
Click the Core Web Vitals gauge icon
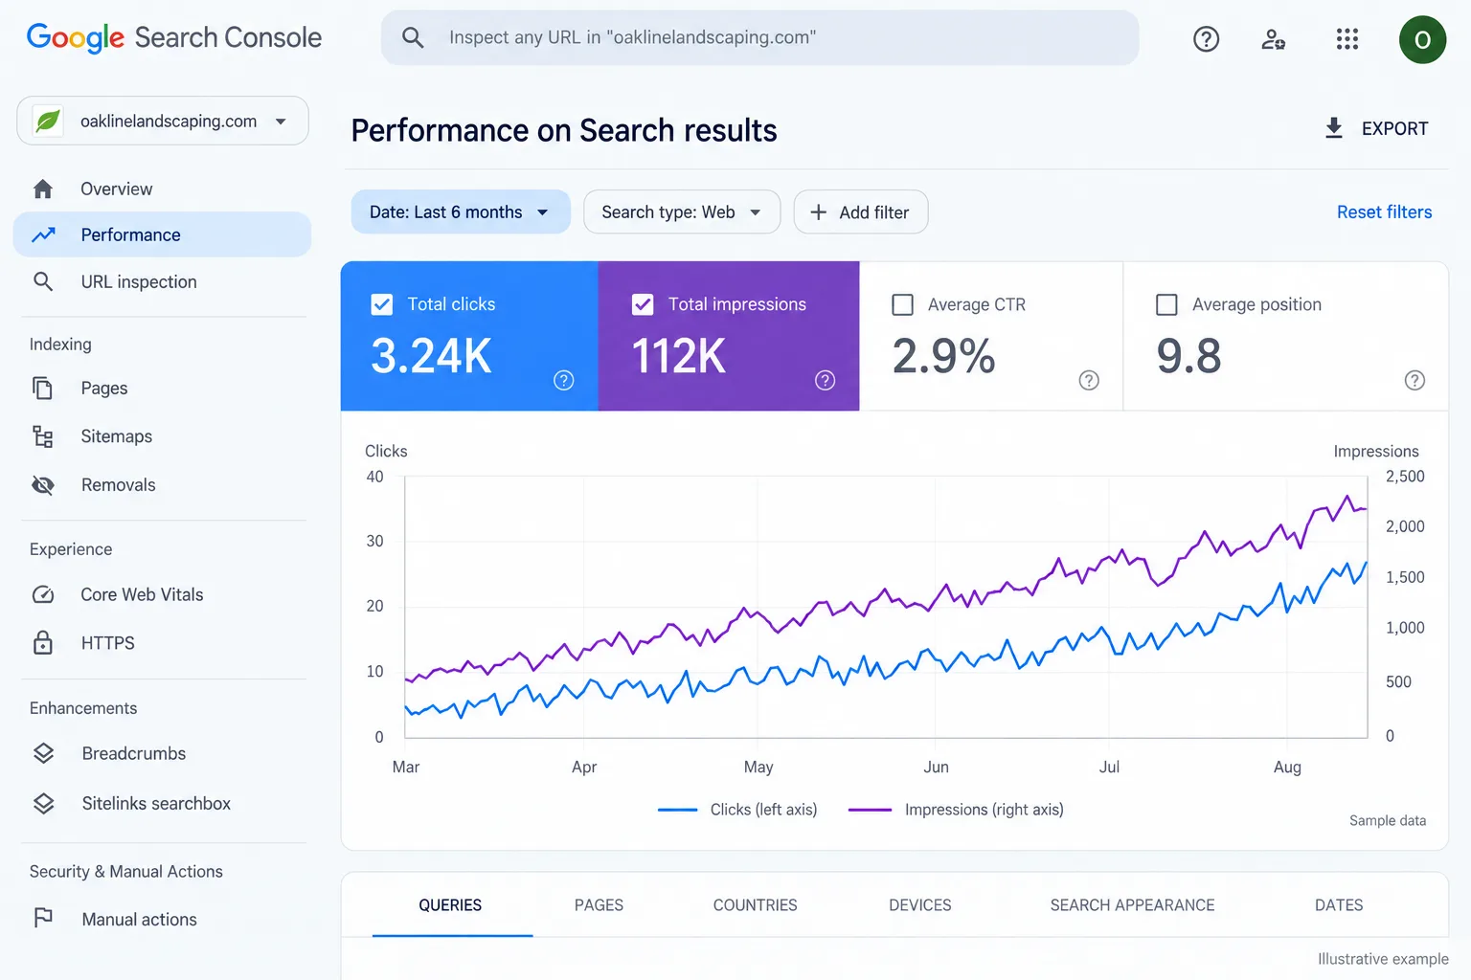pos(43,594)
